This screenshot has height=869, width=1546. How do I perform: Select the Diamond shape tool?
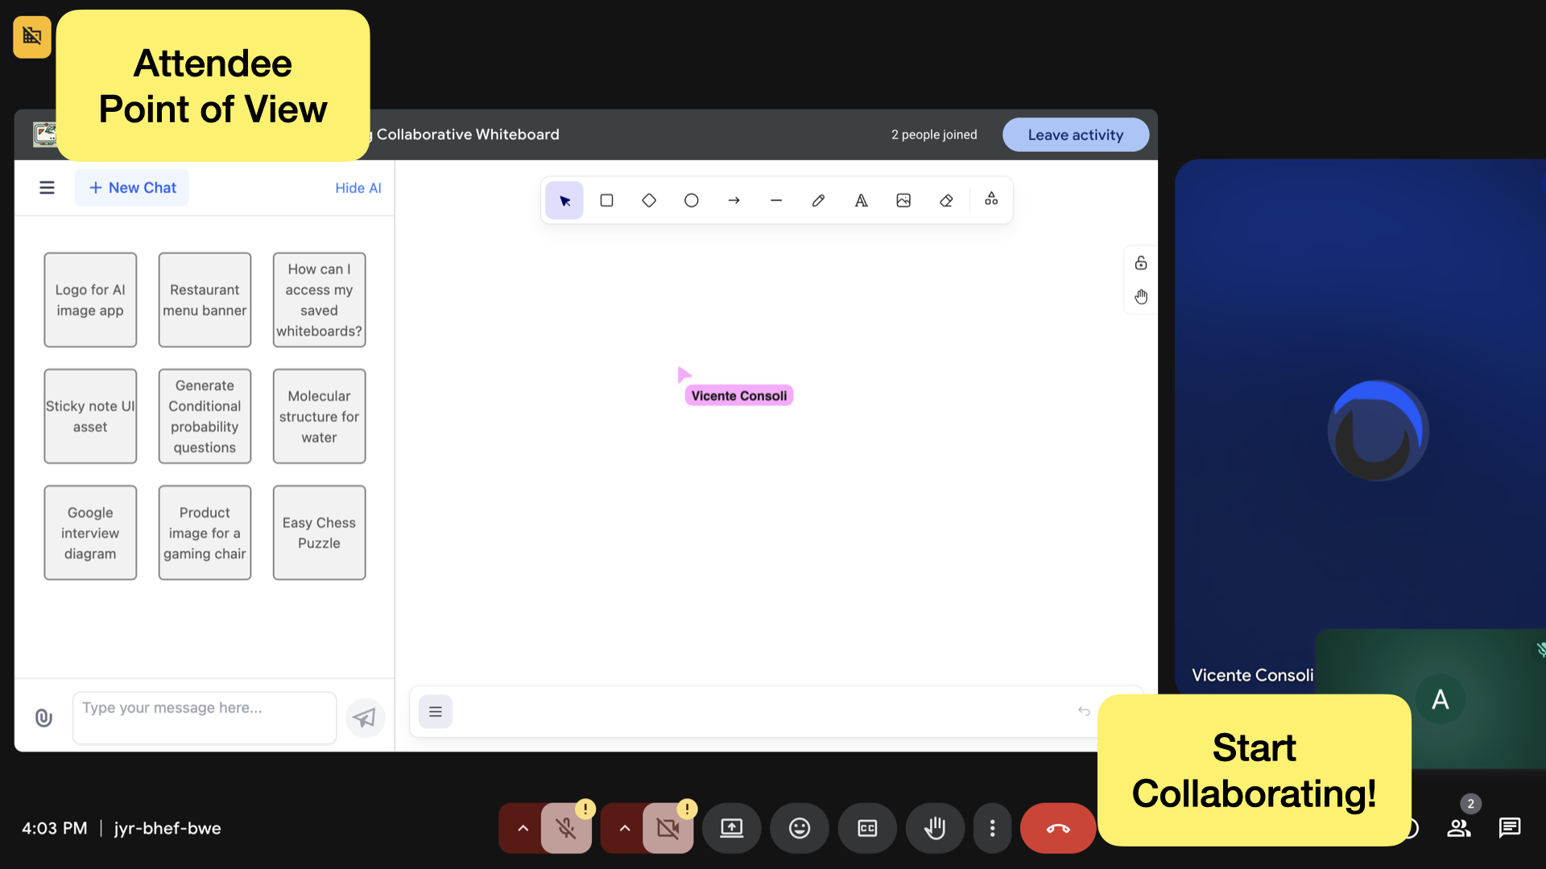[649, 200]
